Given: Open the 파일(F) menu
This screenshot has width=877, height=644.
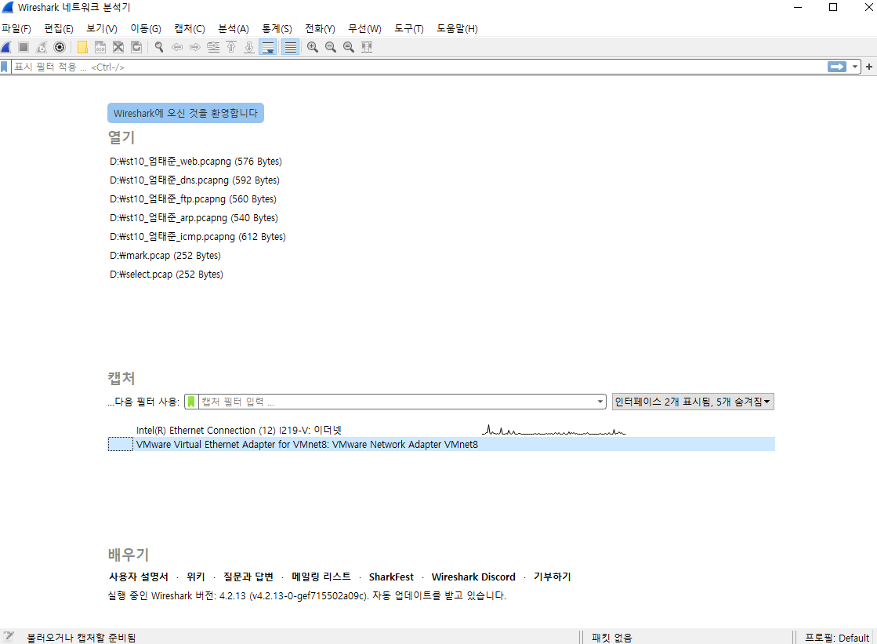Looking at the screenshot, I should (16, 28).
